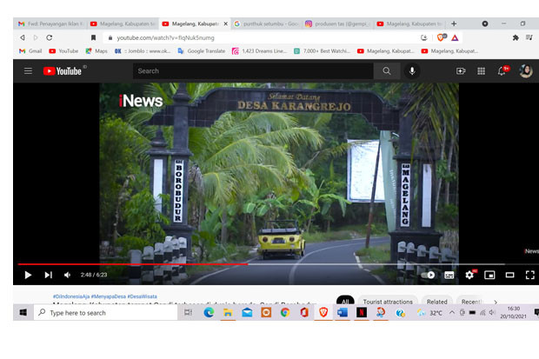
Task: Toggle subtitles closed captions button
Action: [x=449, y=275]
